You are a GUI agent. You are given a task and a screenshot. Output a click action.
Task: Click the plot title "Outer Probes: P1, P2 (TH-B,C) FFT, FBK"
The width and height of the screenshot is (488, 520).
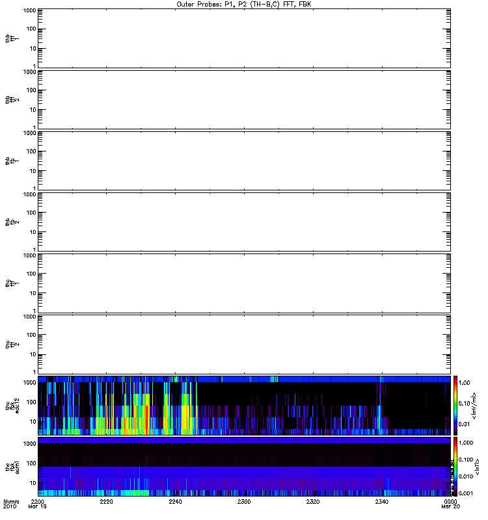tap(244, 5)
